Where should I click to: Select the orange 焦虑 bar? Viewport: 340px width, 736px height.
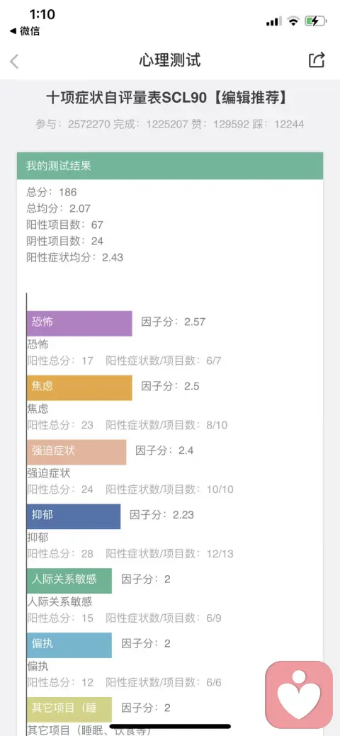point(79,387)
